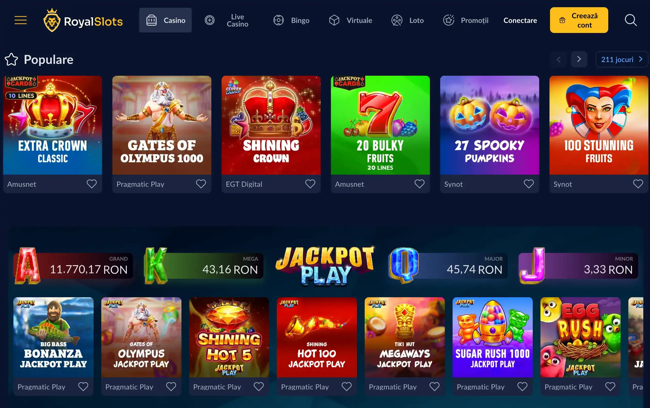Toggle favorite heart on Shining Crown
The width and height of the screenshot is (650, 408).
tap(310, 184)
